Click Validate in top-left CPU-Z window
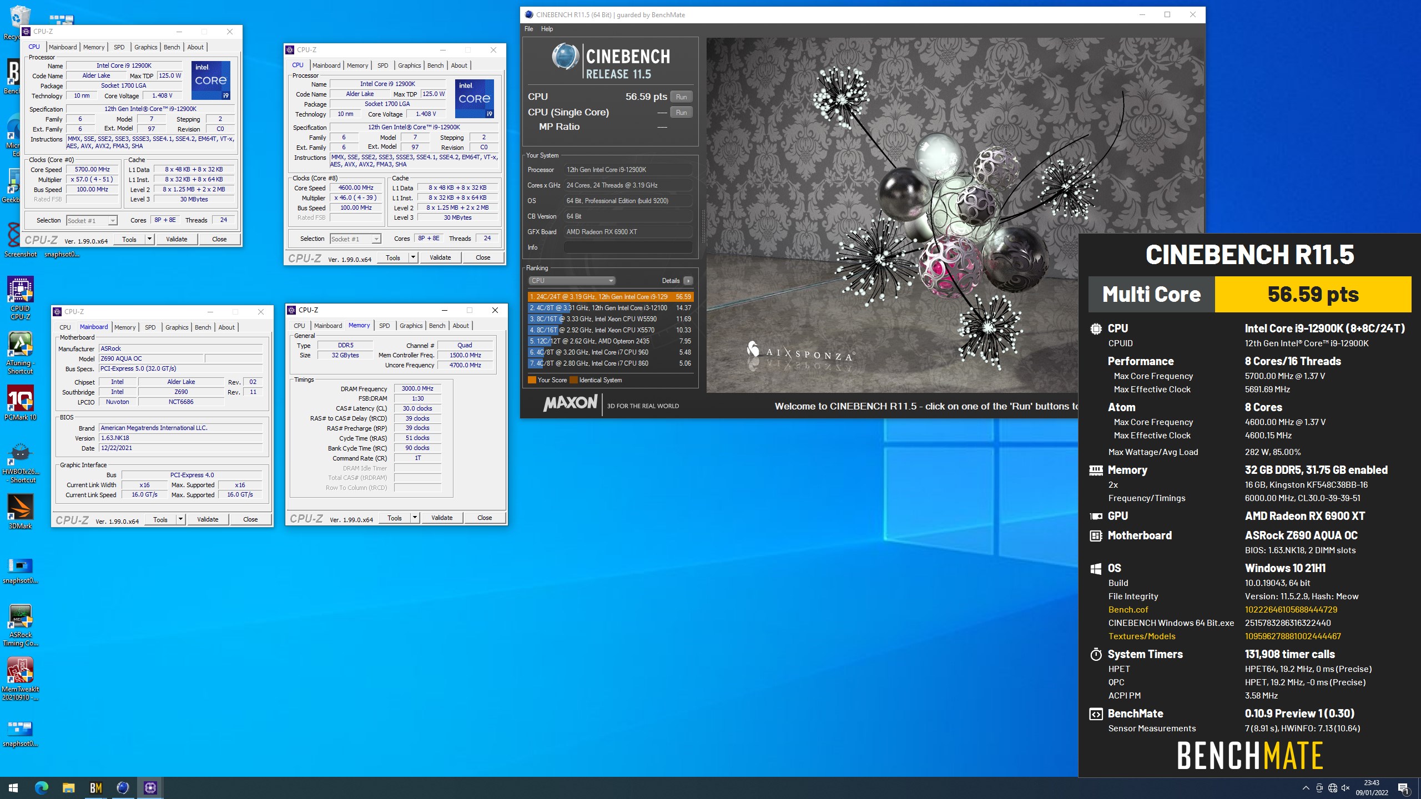The image size is (1421, 799). (177, 239)
